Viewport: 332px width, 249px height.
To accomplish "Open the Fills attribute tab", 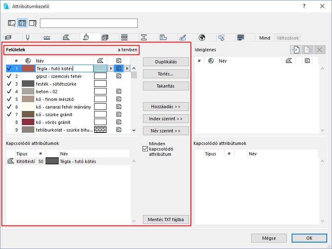I will tap(66, 38).
